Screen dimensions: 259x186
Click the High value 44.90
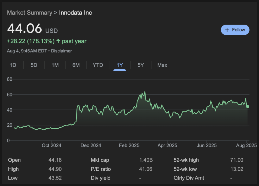point(55,169)
